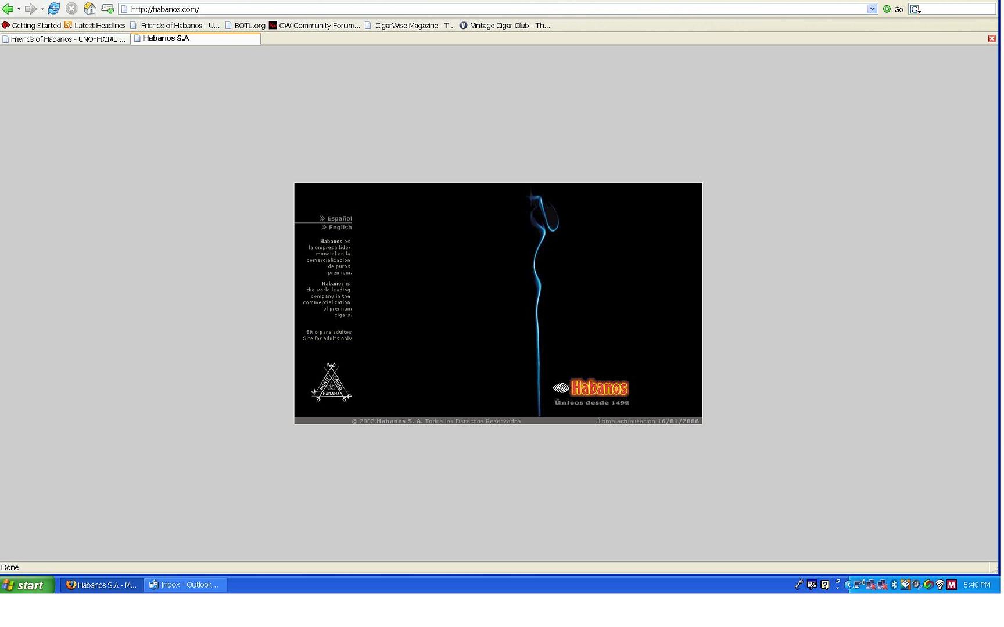Open the Getting Started bookmark
The image size is (1004, 627).
(31, 26)
